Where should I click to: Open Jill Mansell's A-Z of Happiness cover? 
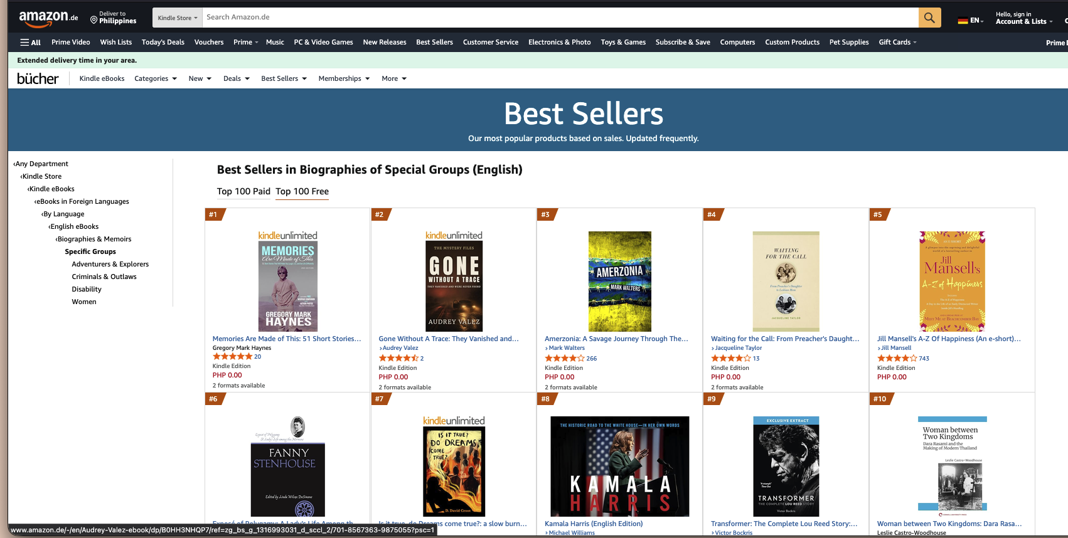coord(953,282)
